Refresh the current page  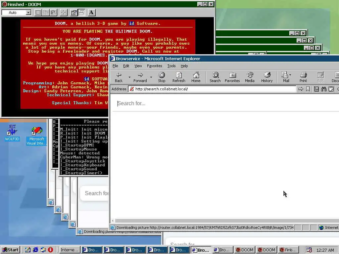[179, 77]
